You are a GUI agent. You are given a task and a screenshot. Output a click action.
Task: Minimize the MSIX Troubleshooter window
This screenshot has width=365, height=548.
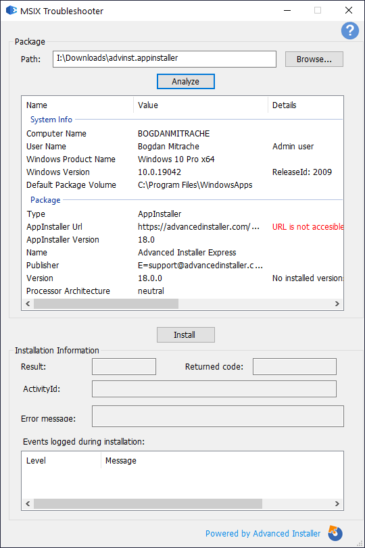point(287,11)
